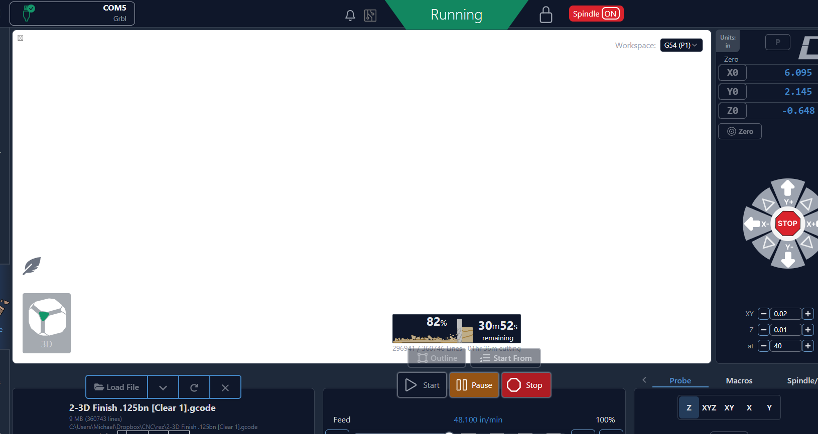
Task: Open the G54 workspace dropdown
Action: click(680, 45)
